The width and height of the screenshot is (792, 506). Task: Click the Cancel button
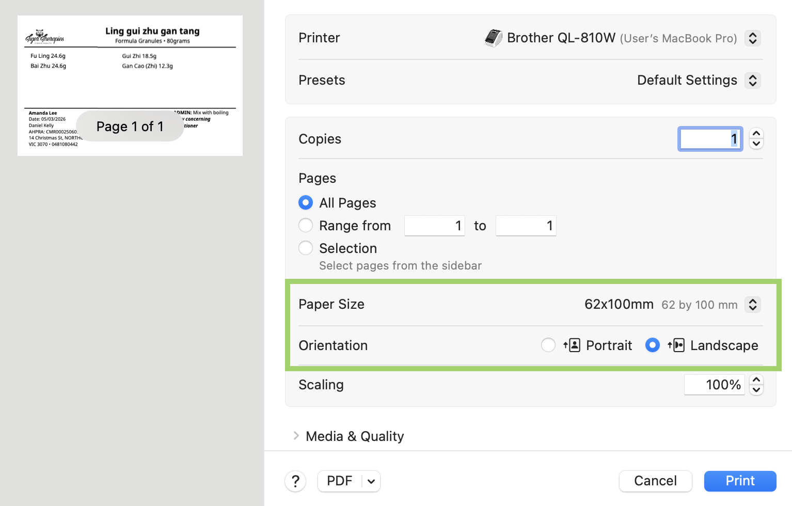tap(655, 481)
